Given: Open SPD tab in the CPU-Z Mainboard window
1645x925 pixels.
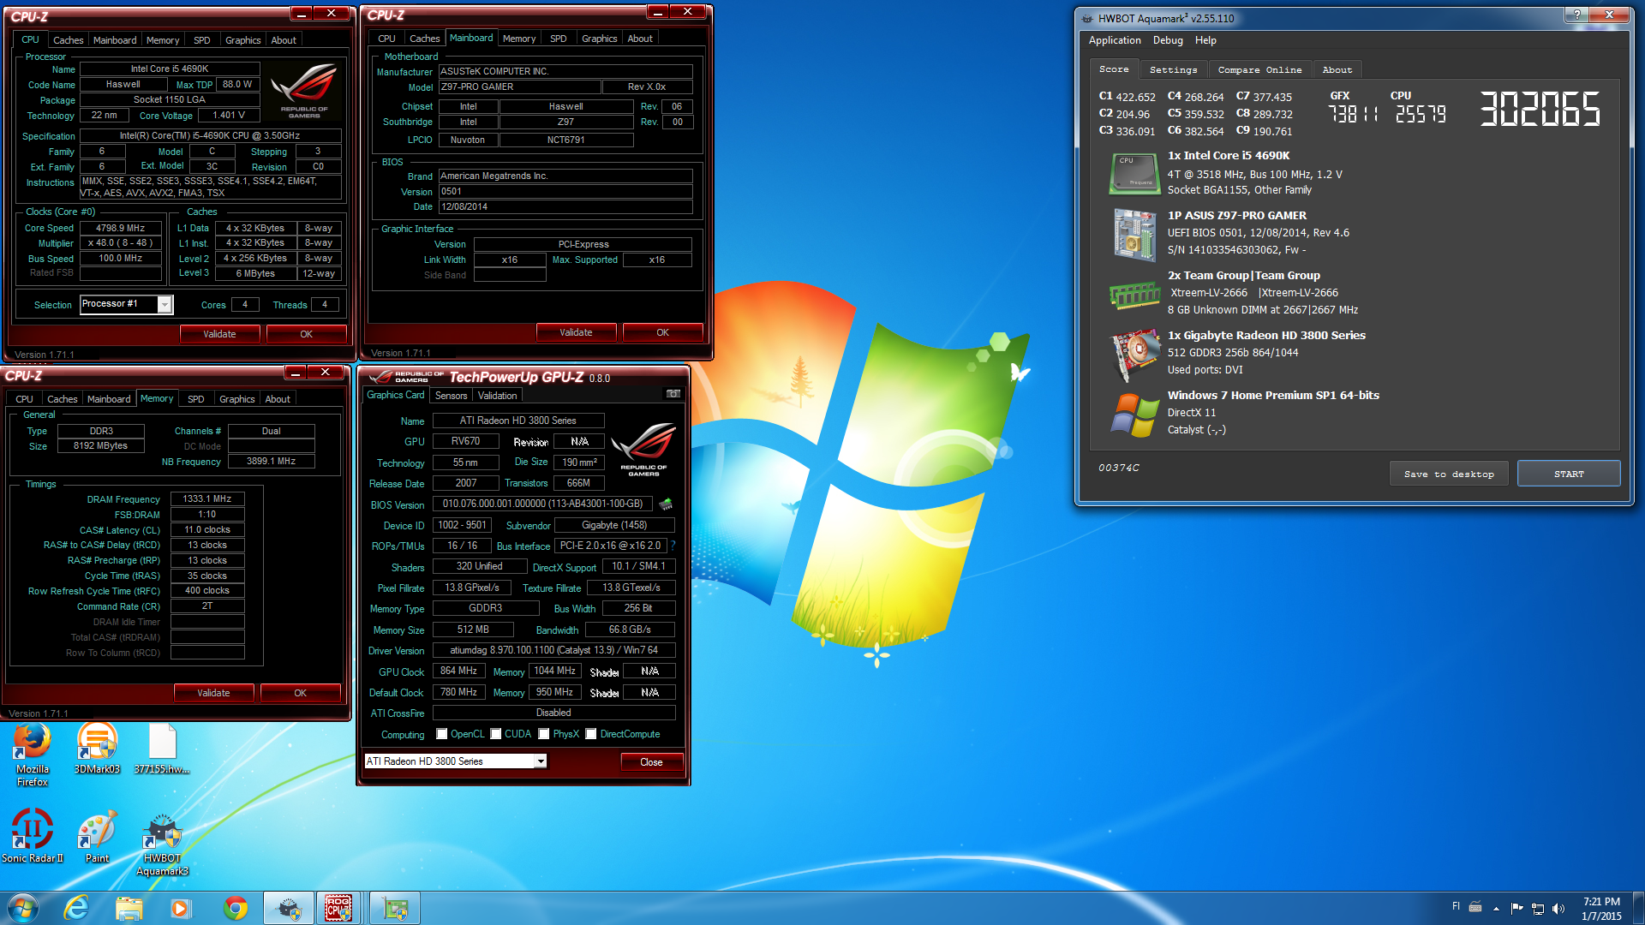Looking at the screenshot, I should pos(558,39).
